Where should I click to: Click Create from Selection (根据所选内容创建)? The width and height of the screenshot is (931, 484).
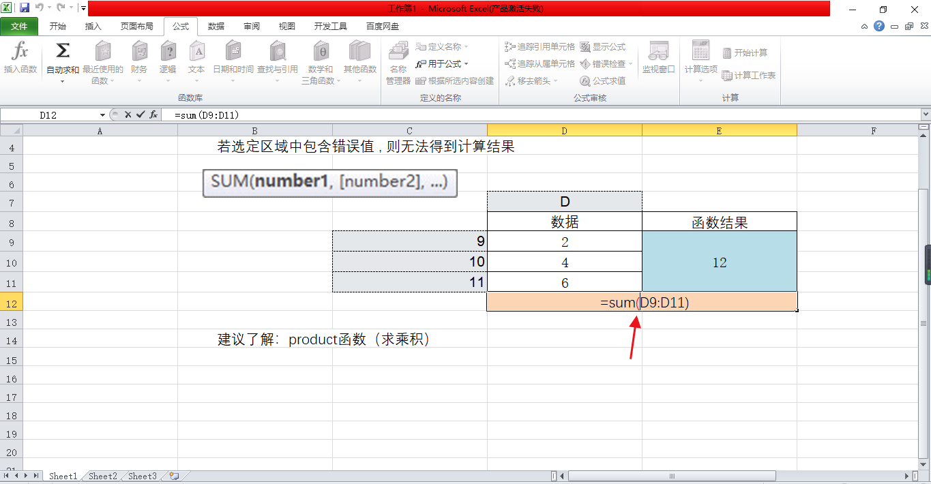[454, 80]
